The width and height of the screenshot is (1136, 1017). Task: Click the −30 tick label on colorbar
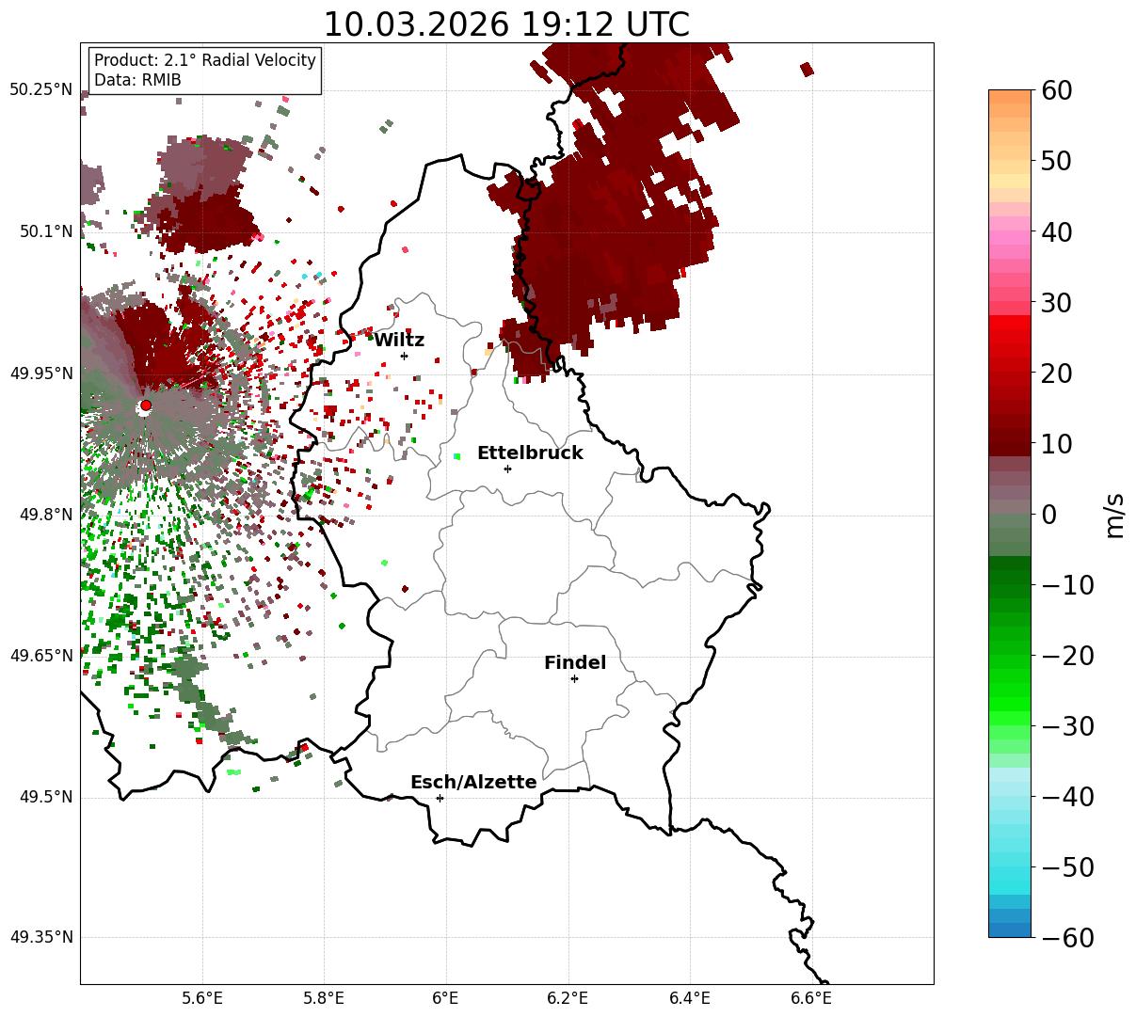(x=1067, y=725)
